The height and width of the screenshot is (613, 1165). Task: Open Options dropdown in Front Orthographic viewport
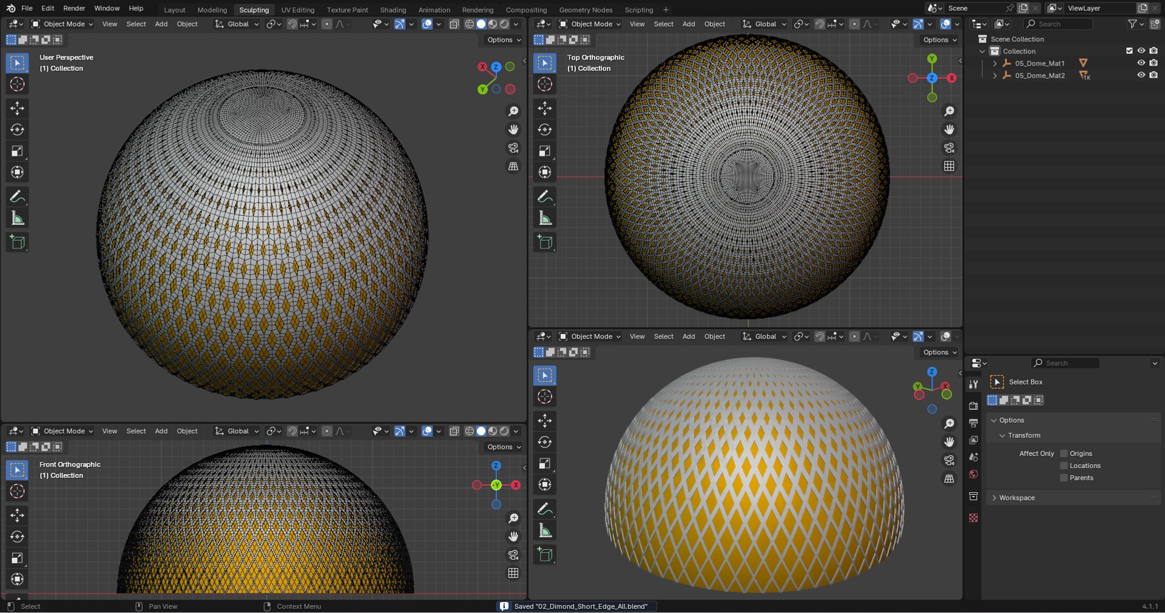(504, 447)
